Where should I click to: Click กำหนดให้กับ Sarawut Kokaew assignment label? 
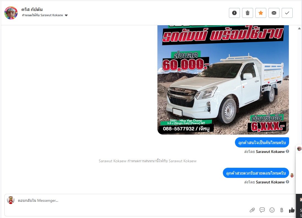coord(42,15)
